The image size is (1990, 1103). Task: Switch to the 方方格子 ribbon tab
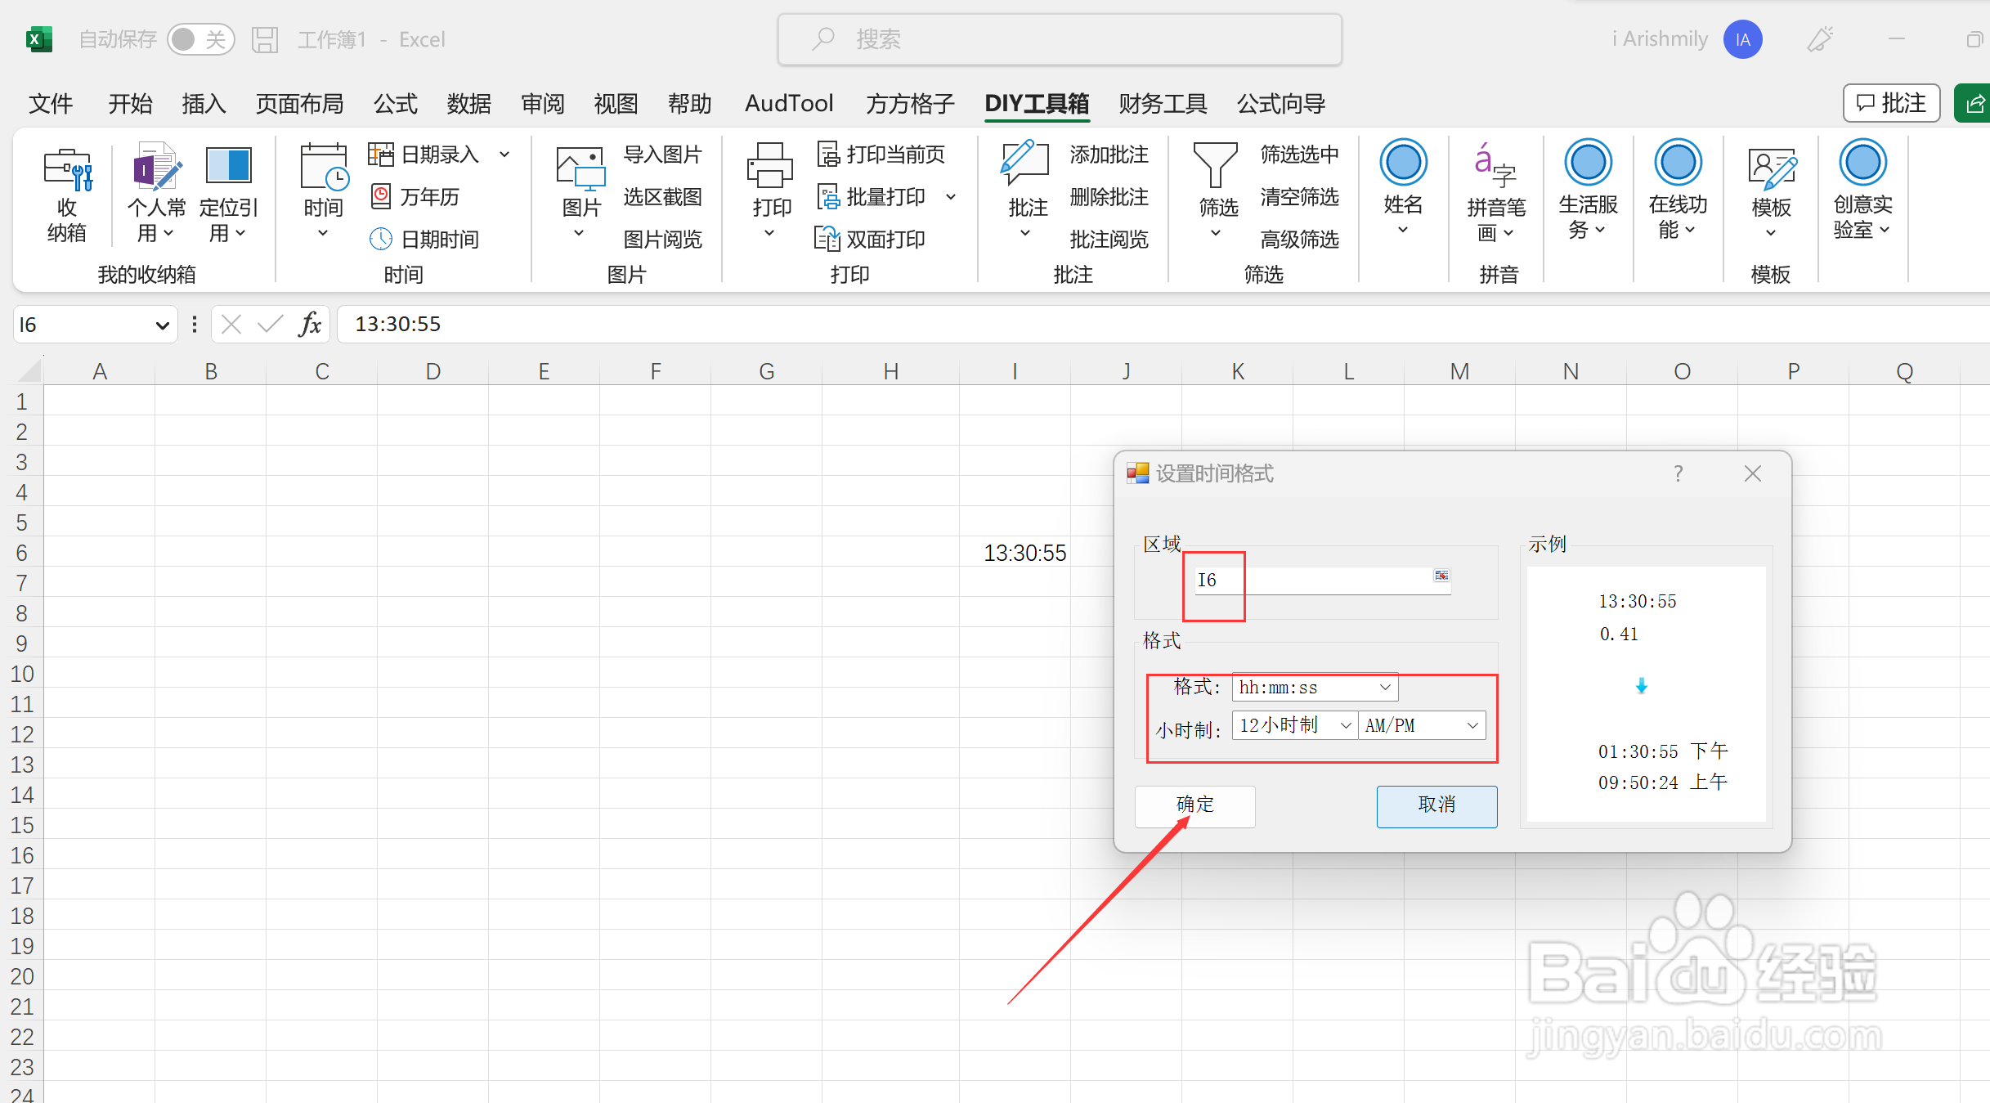coord(910,104)
